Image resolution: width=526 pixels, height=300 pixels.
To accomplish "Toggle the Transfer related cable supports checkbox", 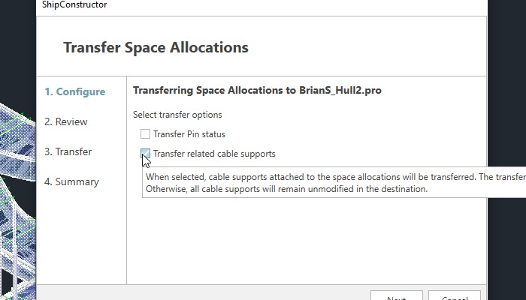I will pos(145,154).
